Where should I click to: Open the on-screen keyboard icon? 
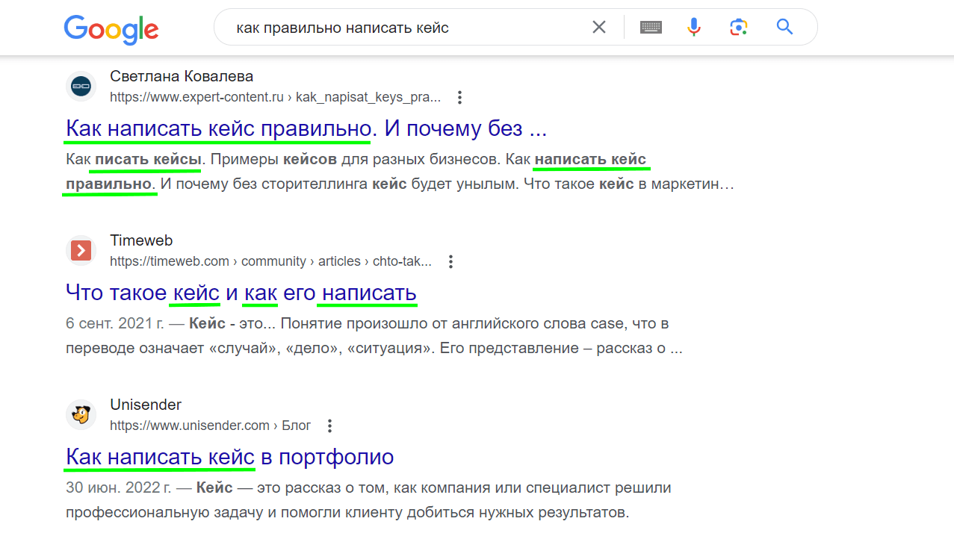[651, 28]
